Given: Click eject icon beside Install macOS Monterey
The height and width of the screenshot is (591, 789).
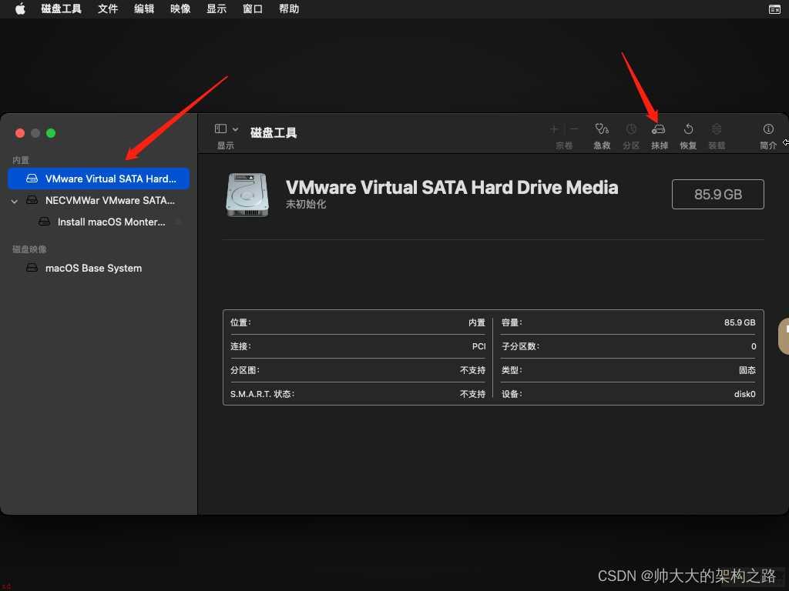Looking at the screenshot, I should [x=178, y=222].
